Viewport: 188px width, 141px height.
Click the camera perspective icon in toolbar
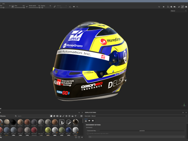pyautogui.click(x=171, y=7)
